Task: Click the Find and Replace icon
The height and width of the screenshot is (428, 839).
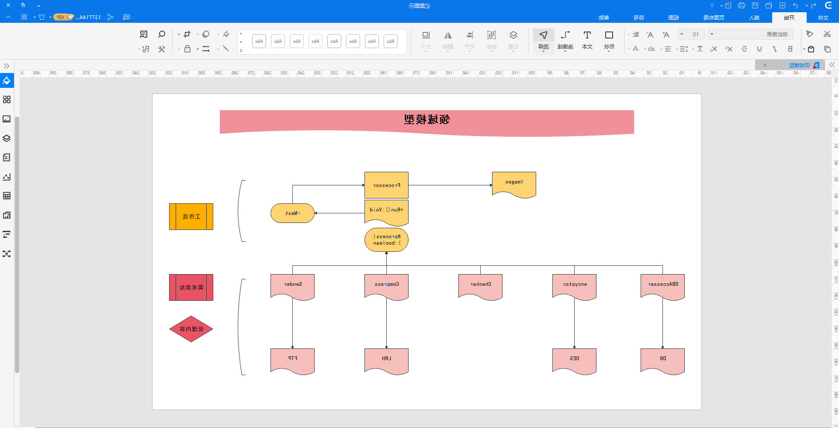Action: pos(143,34)
